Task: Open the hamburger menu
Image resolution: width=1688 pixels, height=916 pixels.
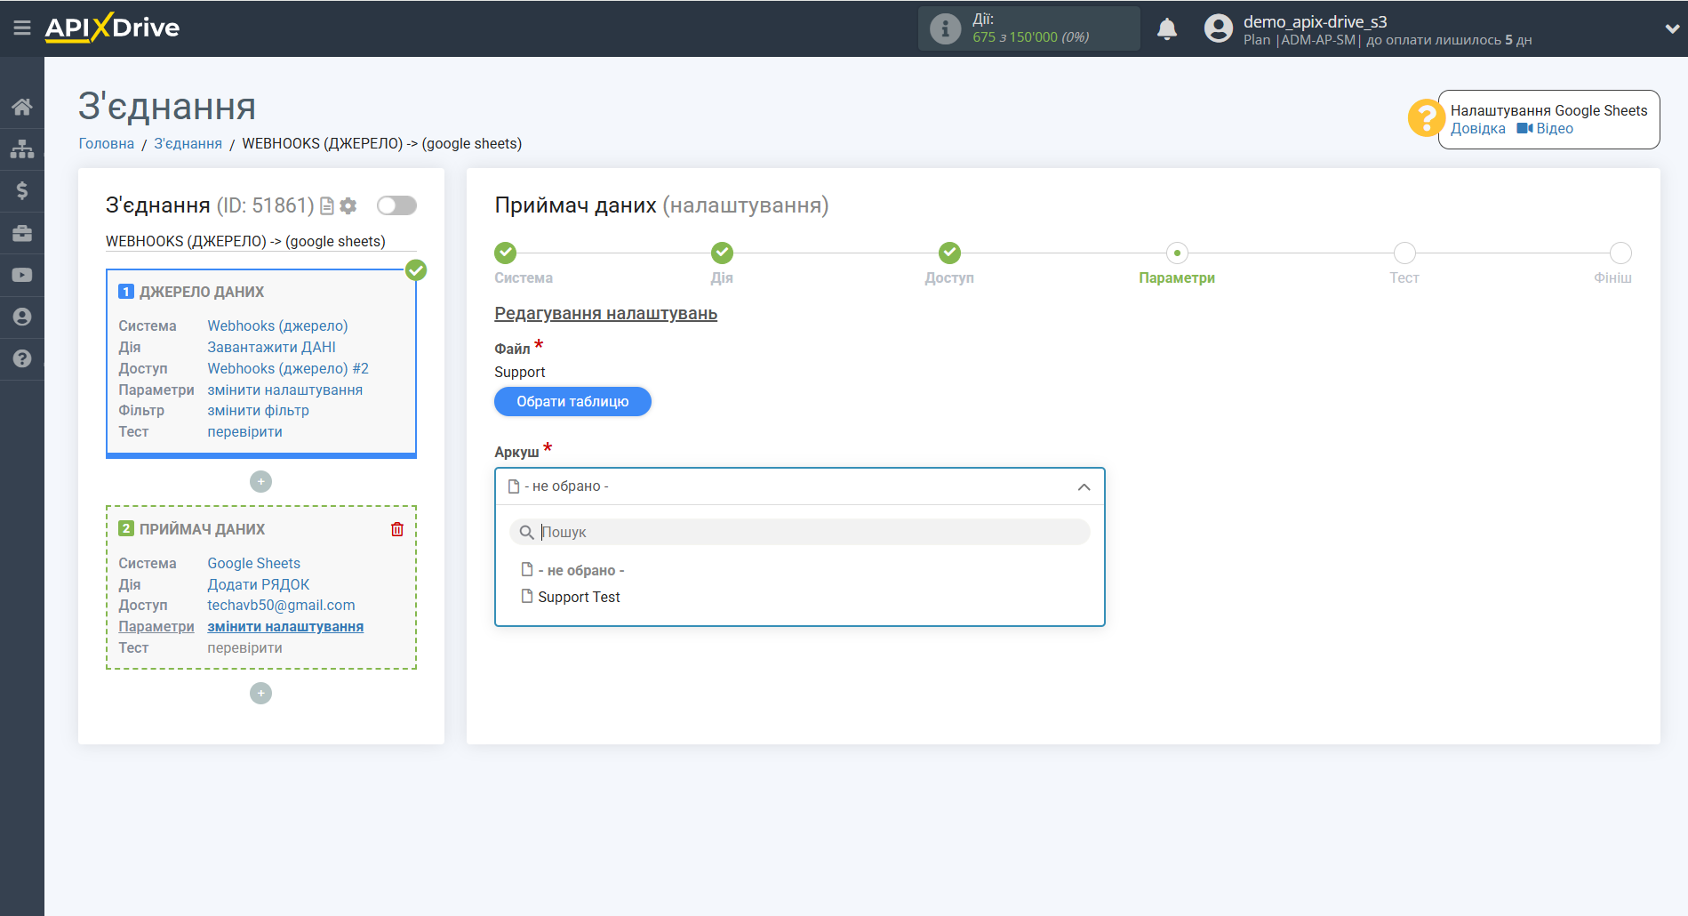Action: 21,28
